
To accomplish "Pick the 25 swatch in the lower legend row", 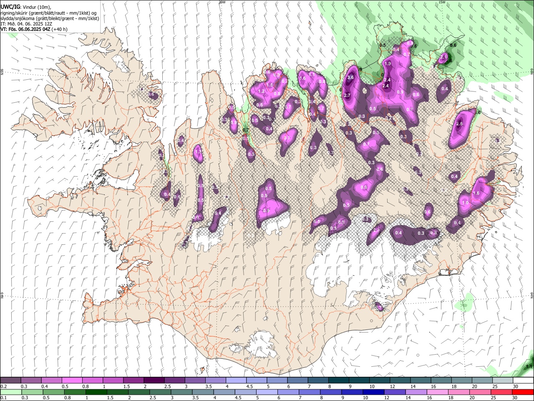I will (501, 392).
